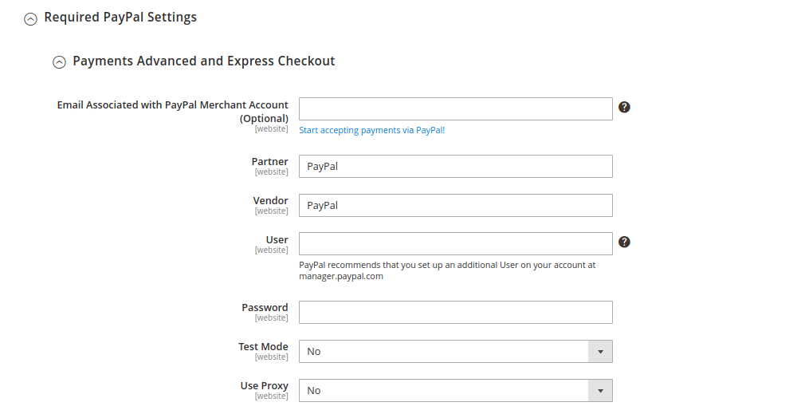
Task: Click inside the Password text box
Action: [x=455, y=313]
